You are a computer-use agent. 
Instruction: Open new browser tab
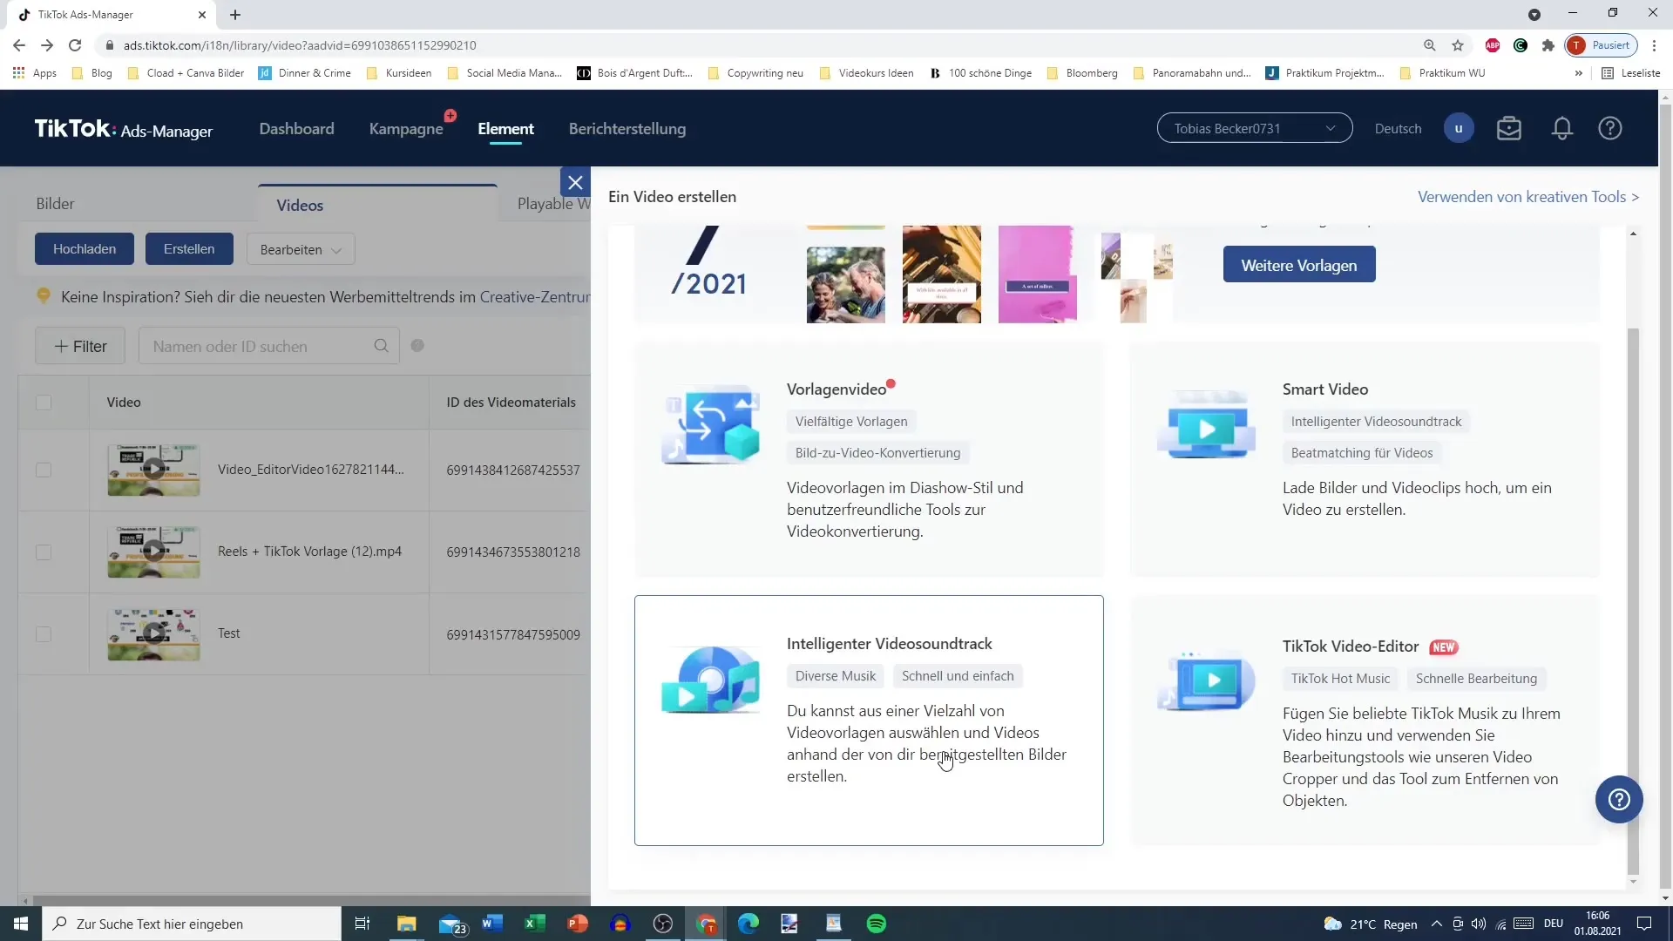pyautogui.click(x=235, y=15)
